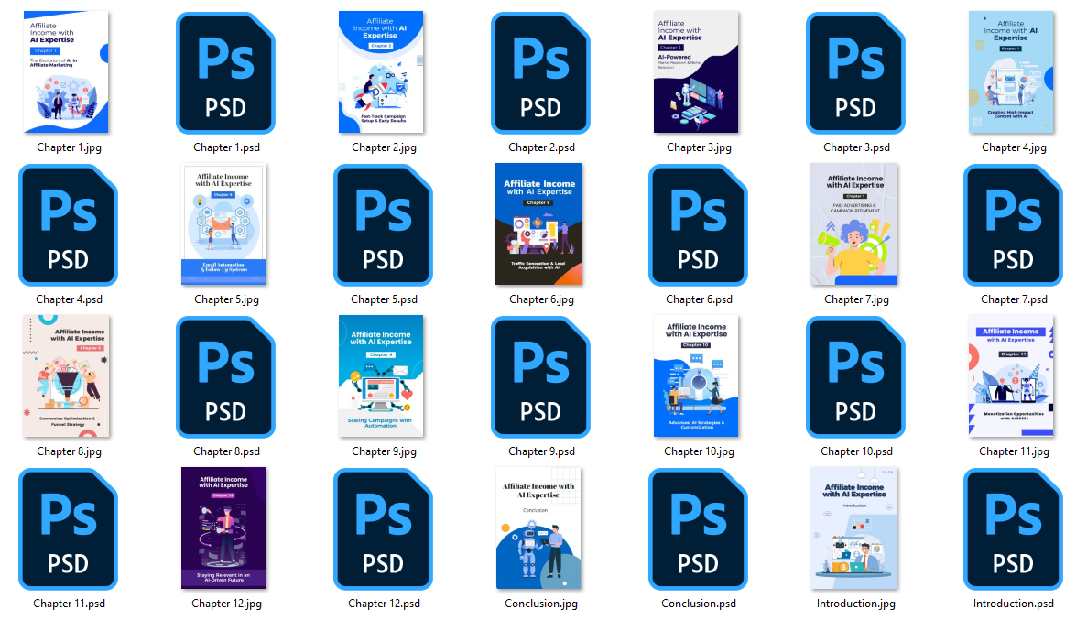Click the Chapter 9.jpg file name label
The image size is (1087, 631).
(383, 451)
